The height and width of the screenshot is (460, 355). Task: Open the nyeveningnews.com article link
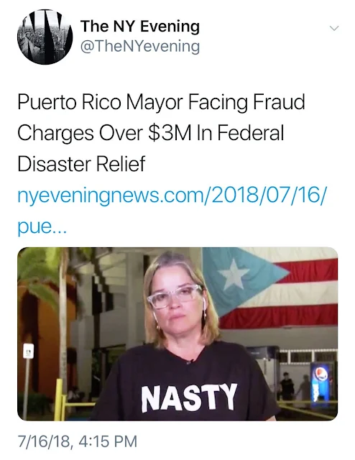click(x=171, y=195)
